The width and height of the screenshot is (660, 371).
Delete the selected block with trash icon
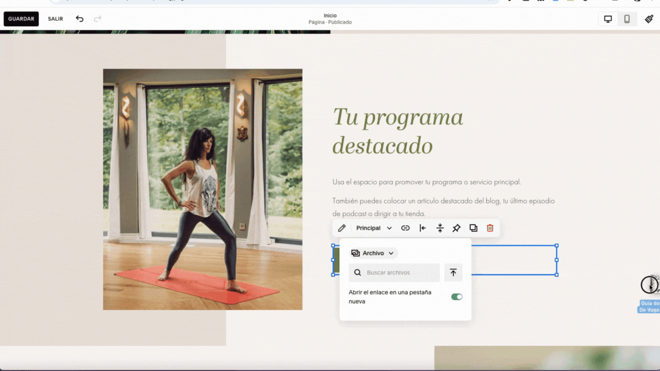pyautogui.click(x=490, y=228)
